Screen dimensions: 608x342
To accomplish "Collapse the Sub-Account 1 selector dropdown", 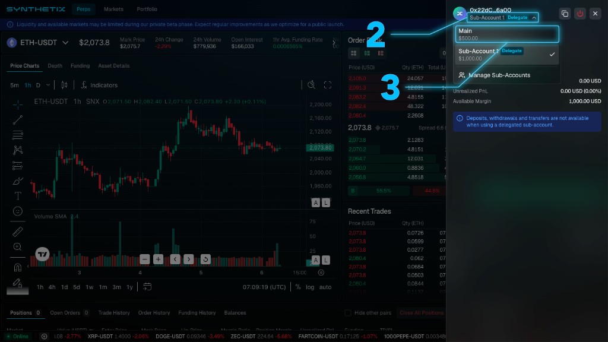I will point(534,18).
